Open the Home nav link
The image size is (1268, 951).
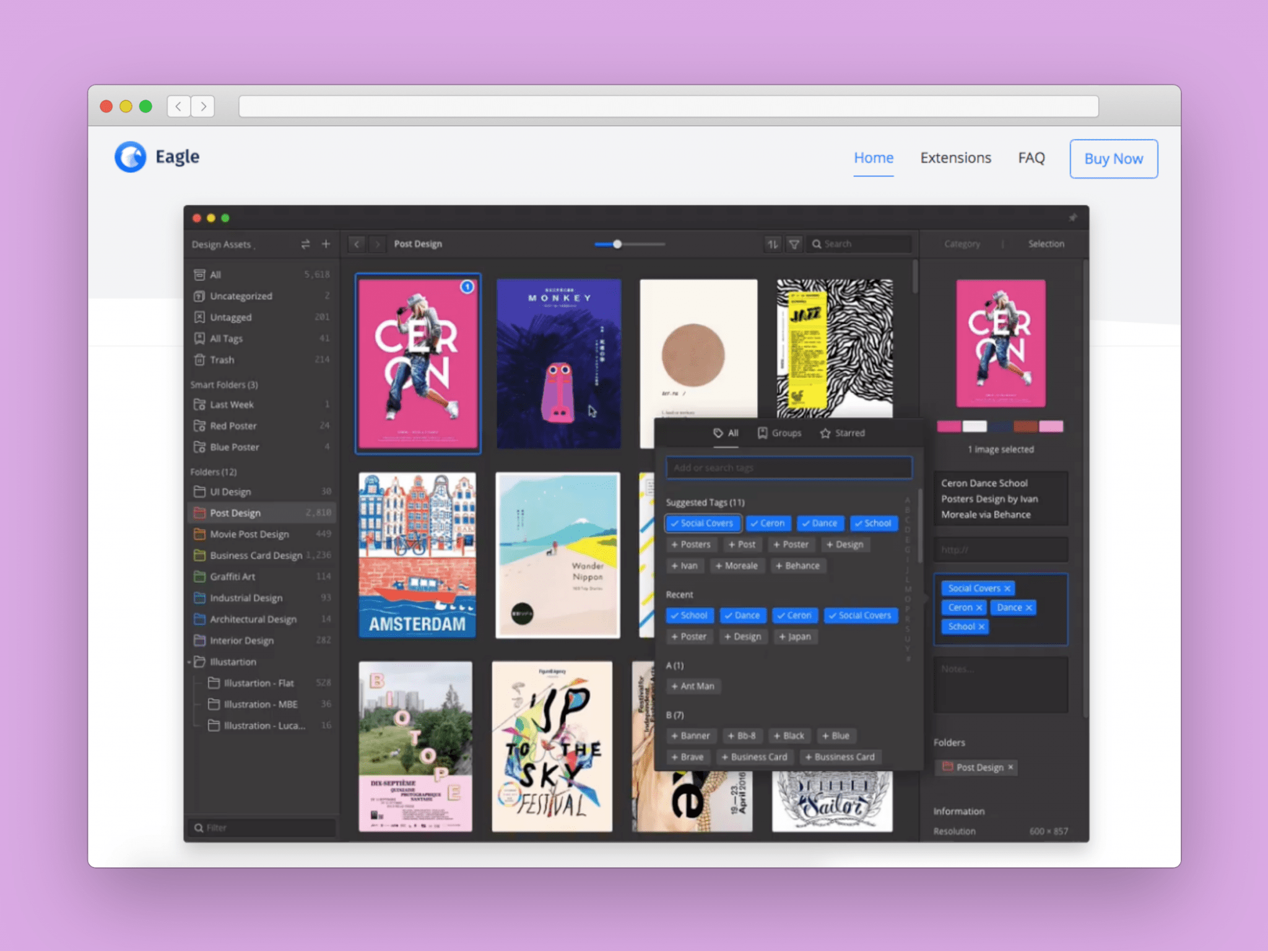pos(874,158)
